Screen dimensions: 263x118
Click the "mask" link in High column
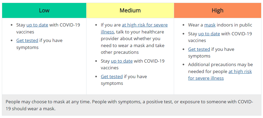[210, 25]
